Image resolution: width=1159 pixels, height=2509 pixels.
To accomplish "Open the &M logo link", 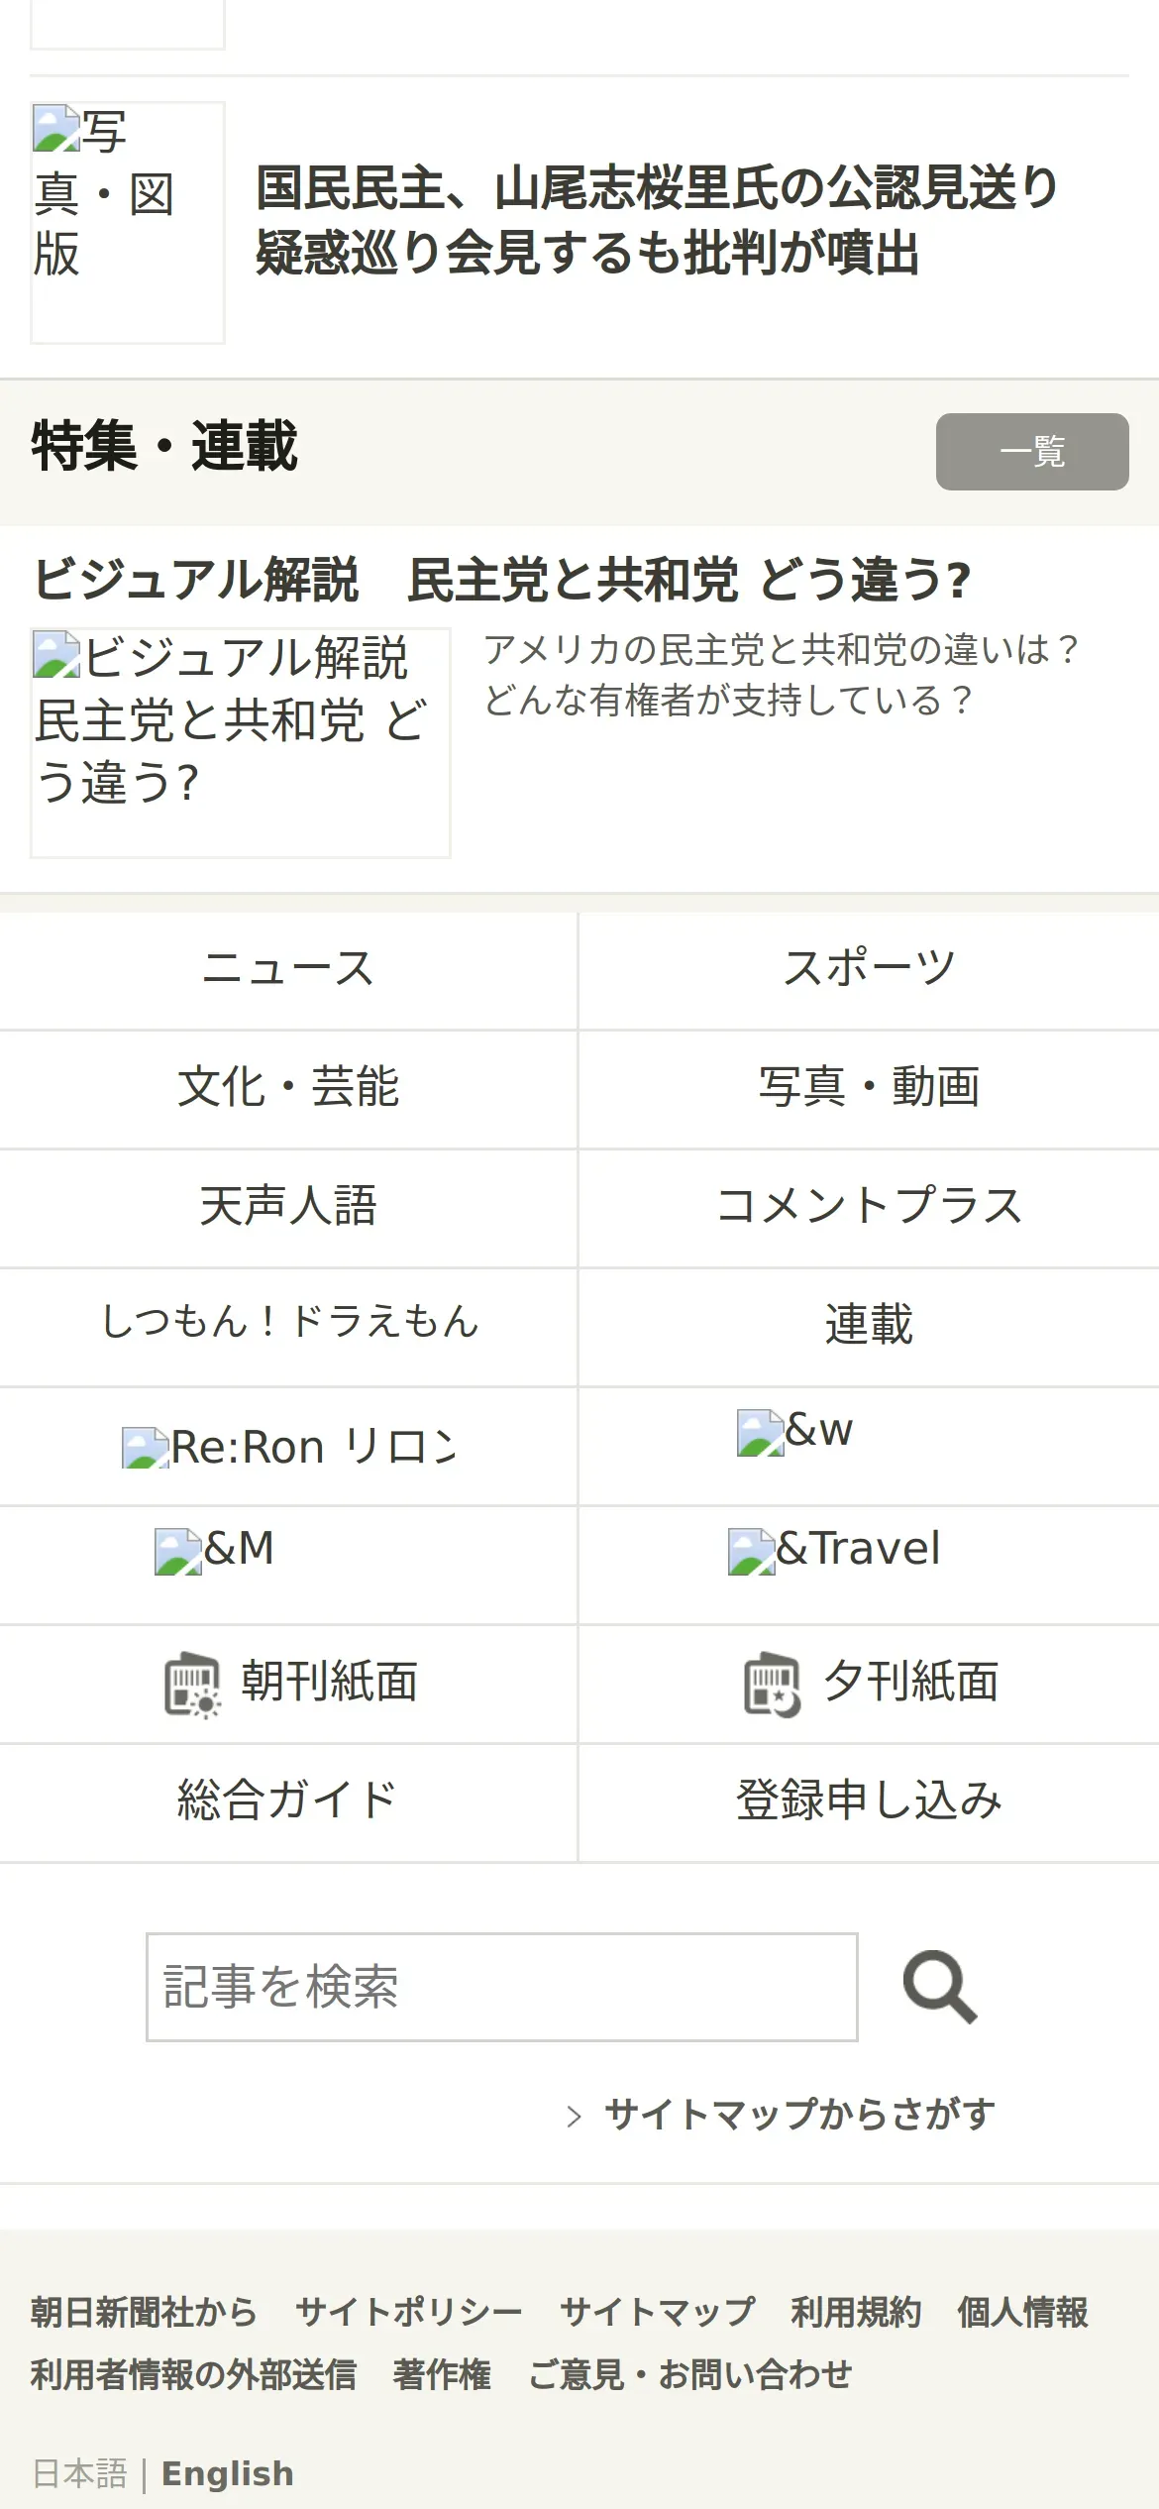I will pos(214,1551).
